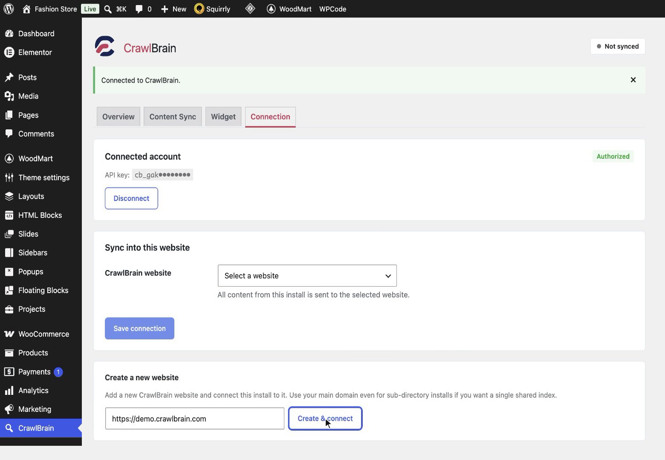
Task: Open Floating Blocks in sidebar
Action: [41, 290]
